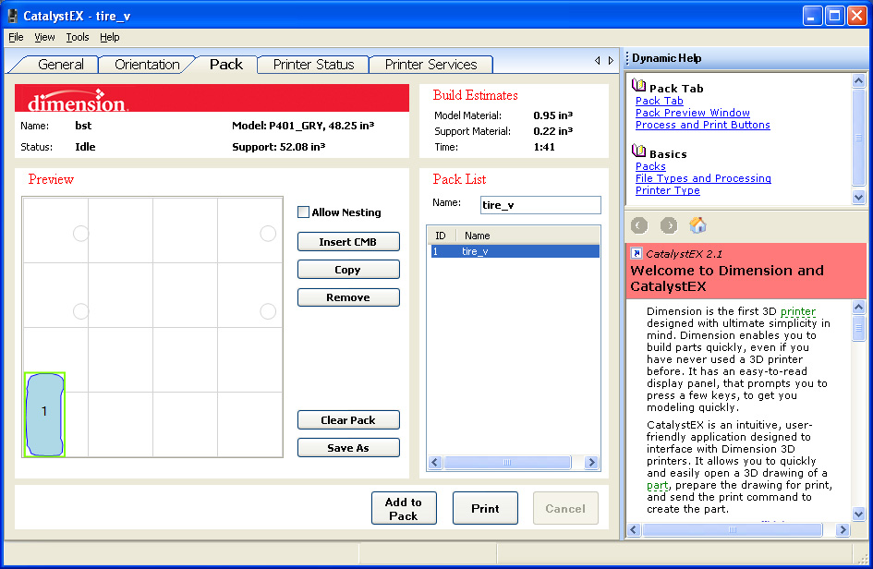873x569 pixels.
Task: Switch to the Orientation tab
Action: pyautogui.click(x=147, y=65)
